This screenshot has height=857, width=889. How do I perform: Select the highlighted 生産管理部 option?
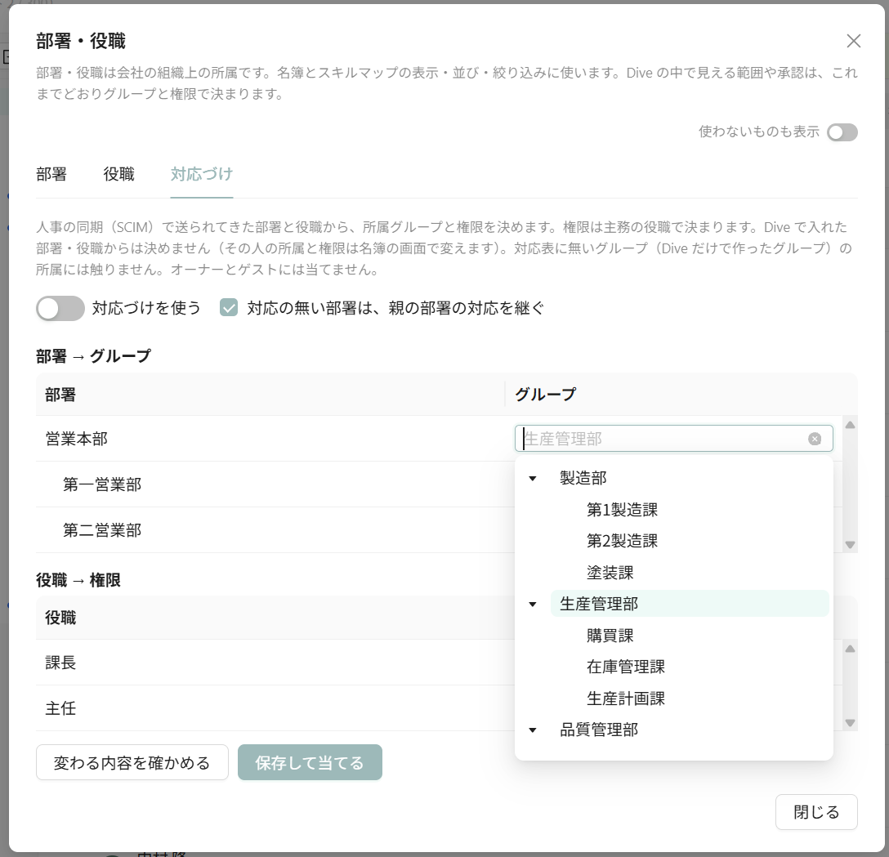pos(690,604)
